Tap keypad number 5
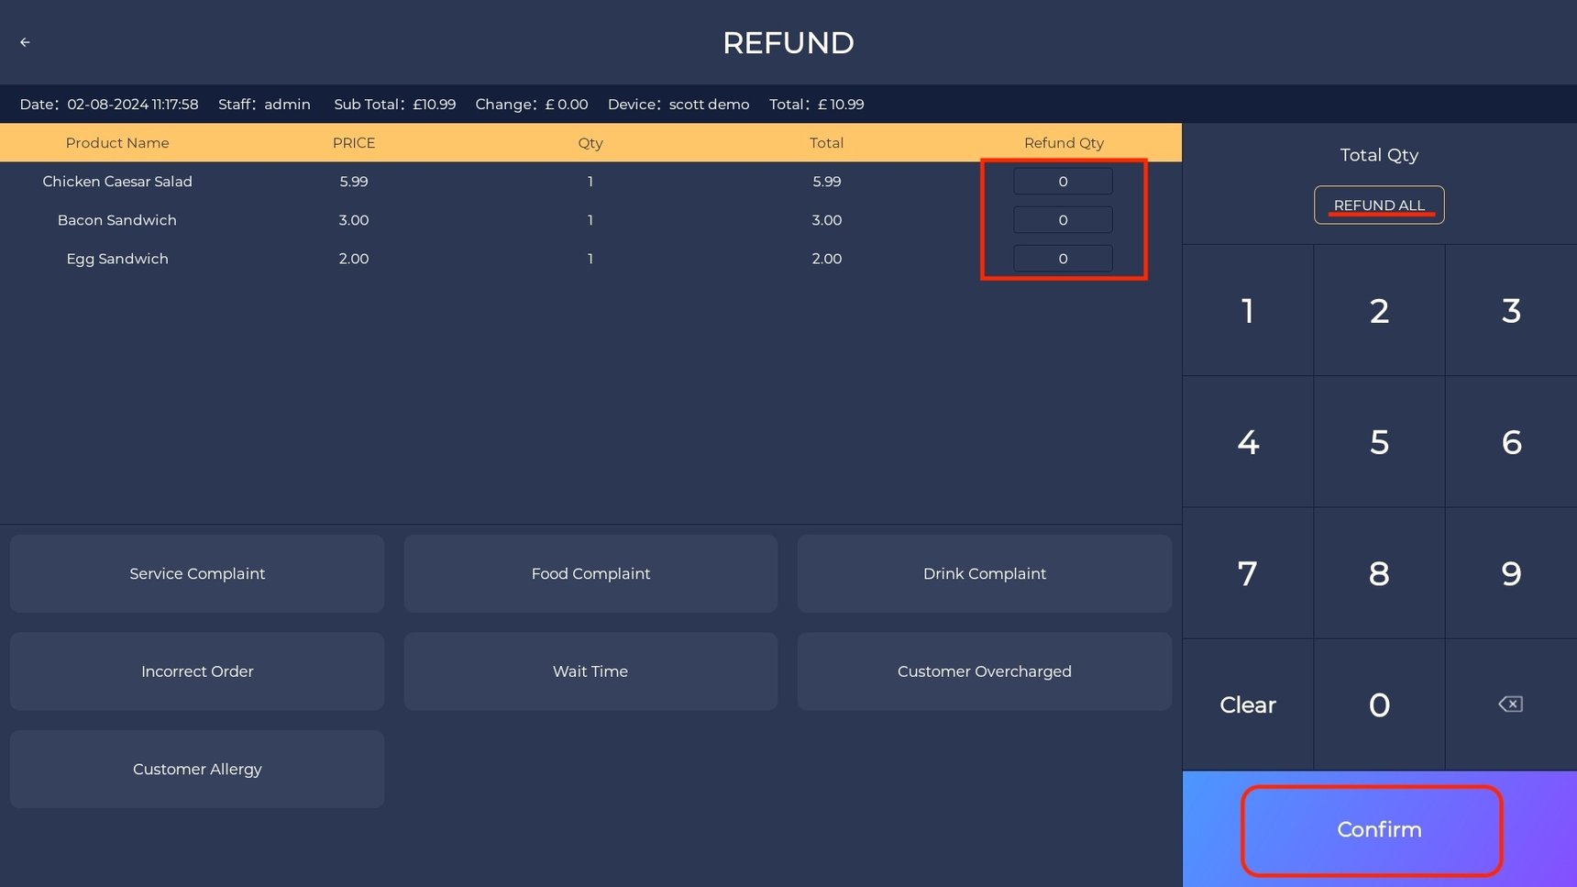 (1379, 442)
